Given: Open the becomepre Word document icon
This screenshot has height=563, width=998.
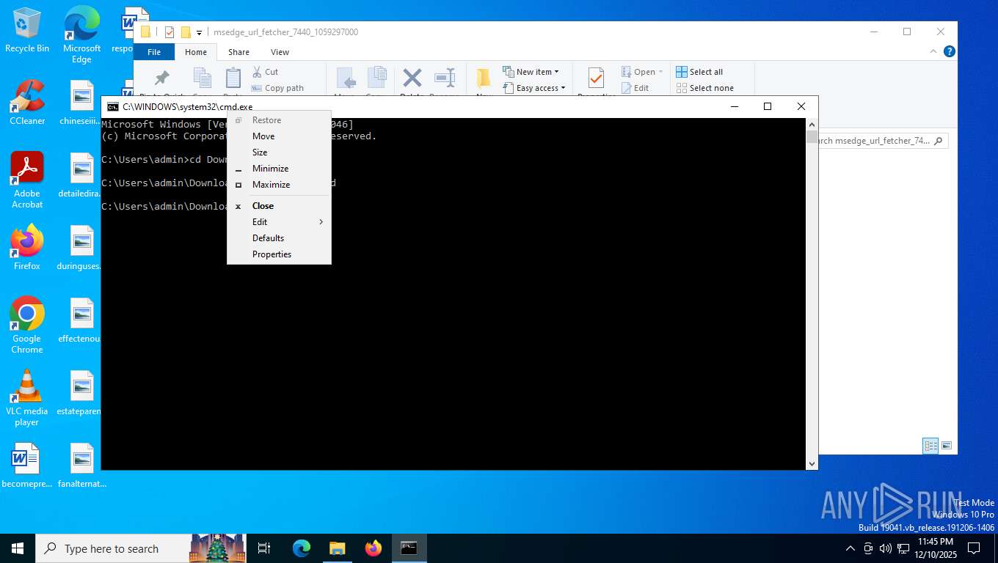Looking at the screenshot, I should click(27, 466).
